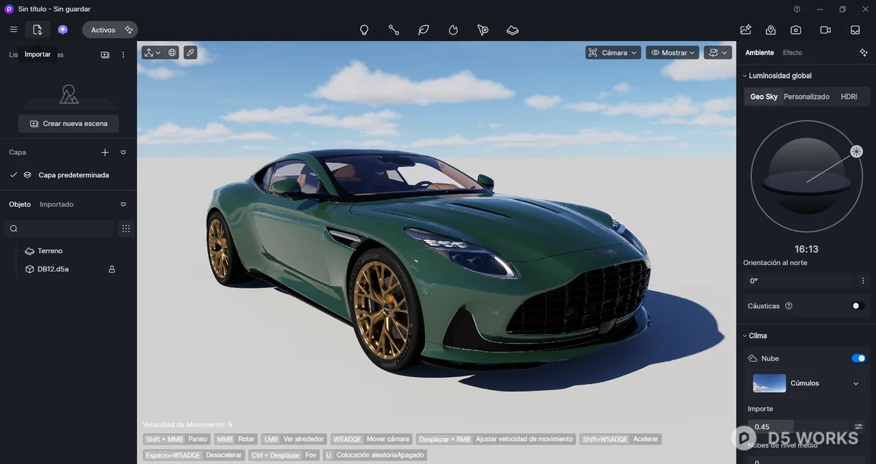The image size is (876, 464).
Task: Open the render queue tray icon
Action: tap(855, 29)
